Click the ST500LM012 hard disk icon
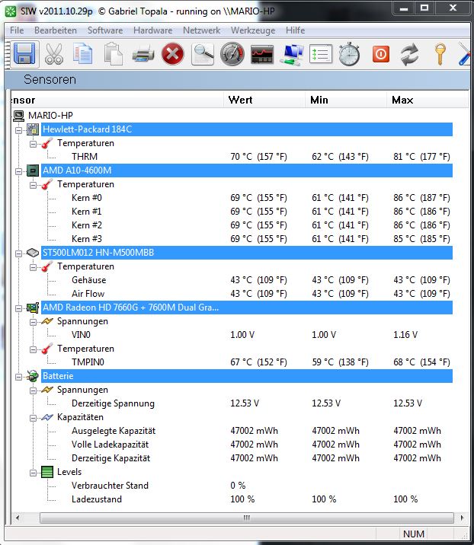Image resolution: width=474 pixels, height=545 pixels. coord(33,253)
